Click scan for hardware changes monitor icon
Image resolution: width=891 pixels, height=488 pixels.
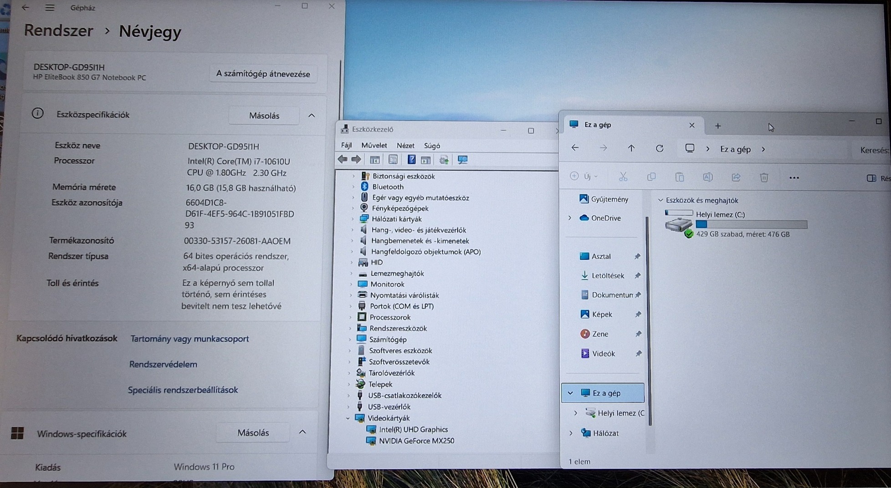[462, 160]
